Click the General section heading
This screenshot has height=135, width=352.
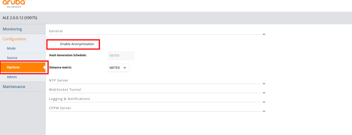[56, 31]
